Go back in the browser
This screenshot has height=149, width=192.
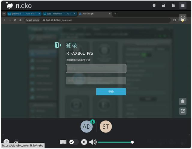click(4, 20)
